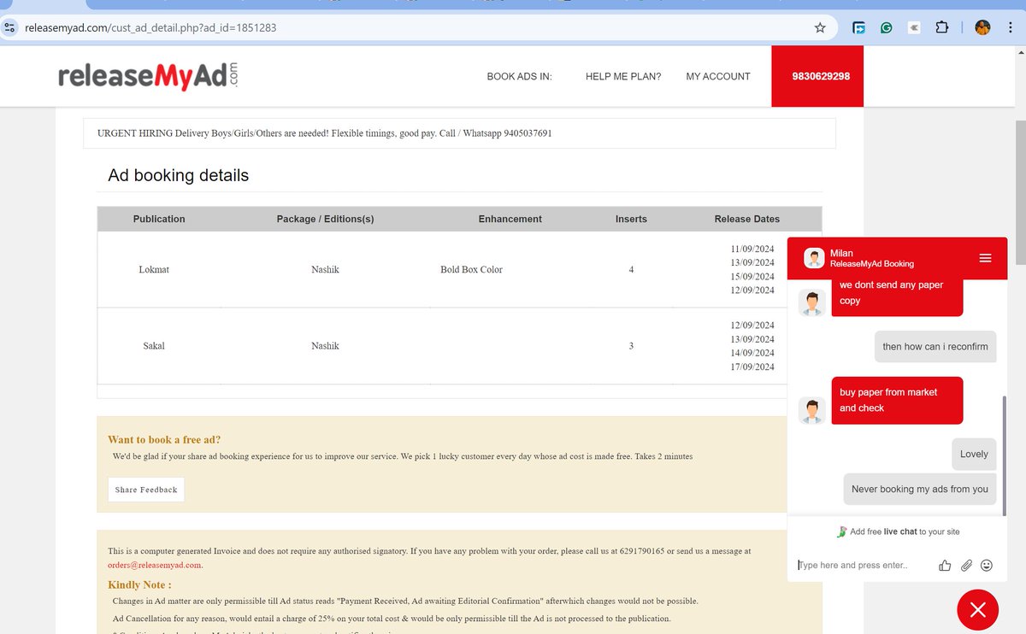Click the Publication column header
Viewport: 1026px width, 634px height.
click(159, 219)
